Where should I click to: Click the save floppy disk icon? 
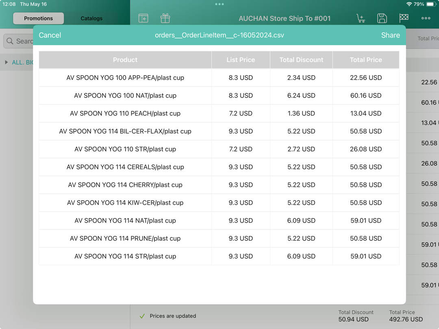382,18
